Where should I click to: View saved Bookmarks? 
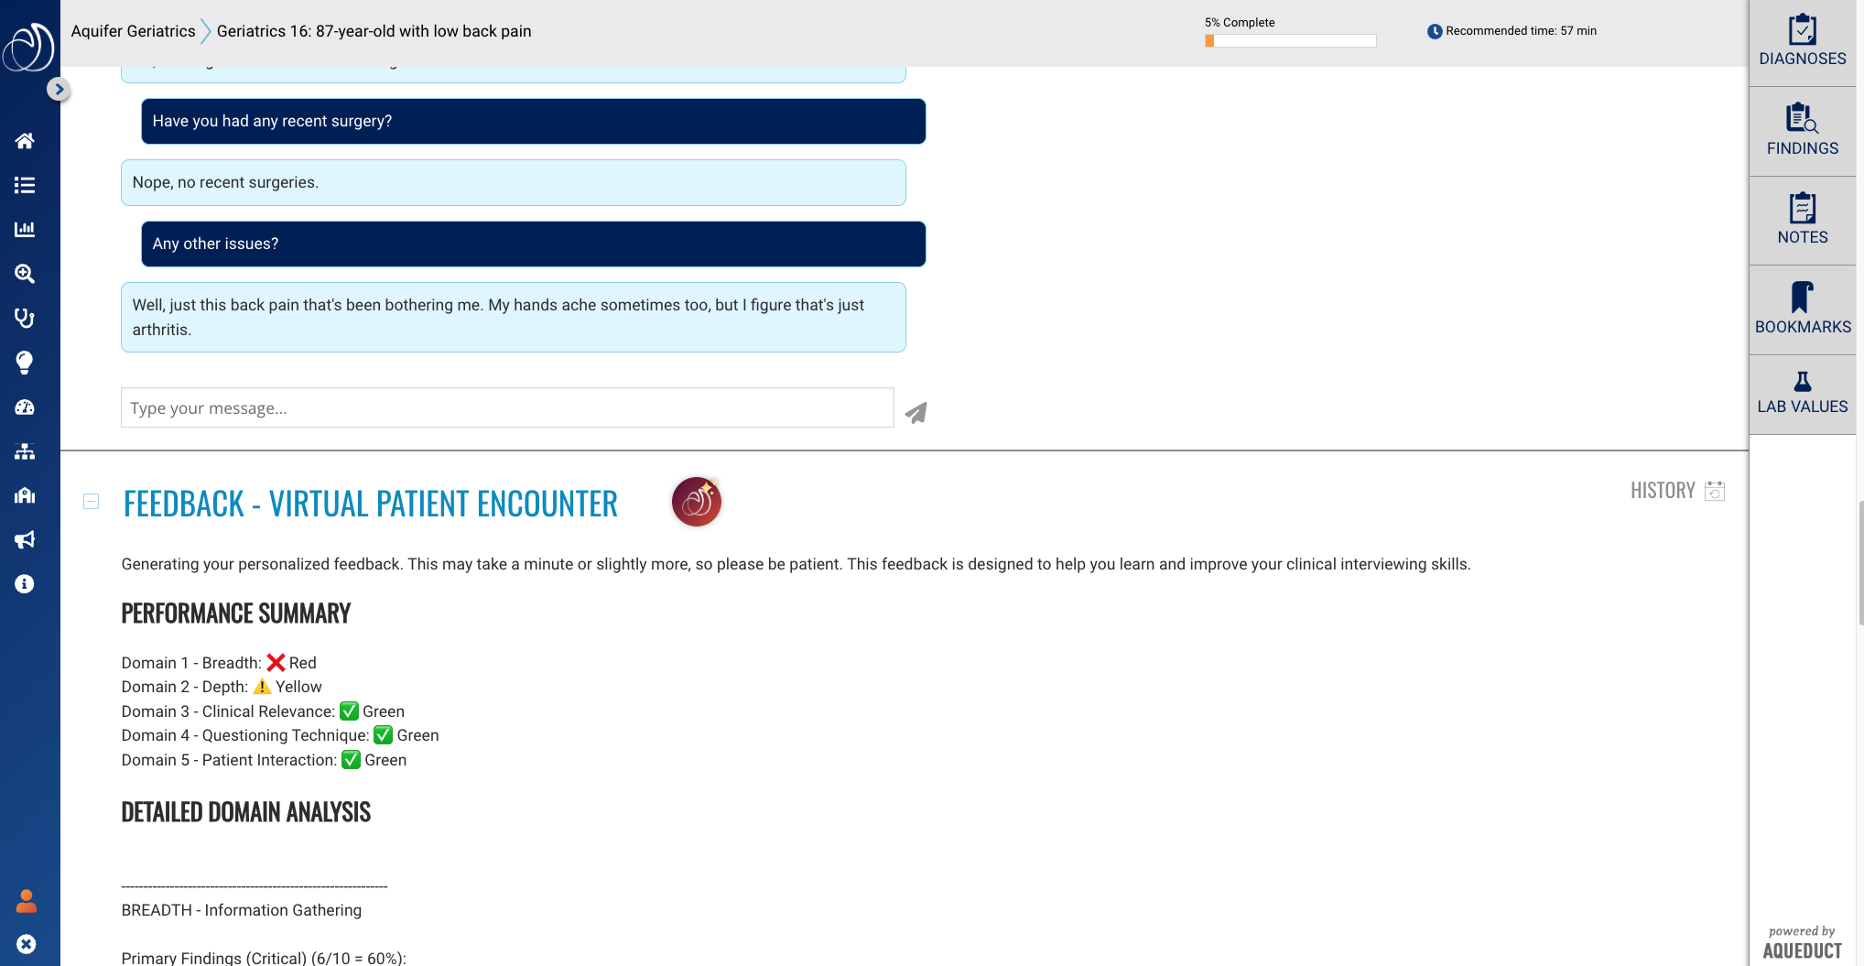tap(1802, 309)
